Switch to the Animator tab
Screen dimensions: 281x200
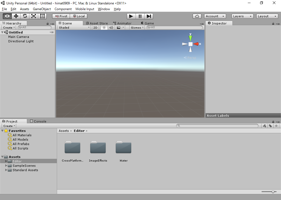coord(122,23)
